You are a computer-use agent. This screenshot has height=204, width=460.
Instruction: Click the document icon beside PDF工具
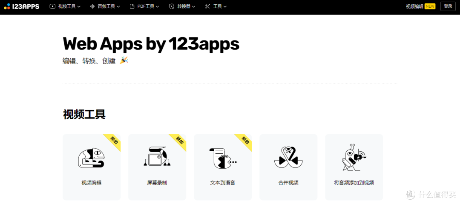[x=132, y=6]
